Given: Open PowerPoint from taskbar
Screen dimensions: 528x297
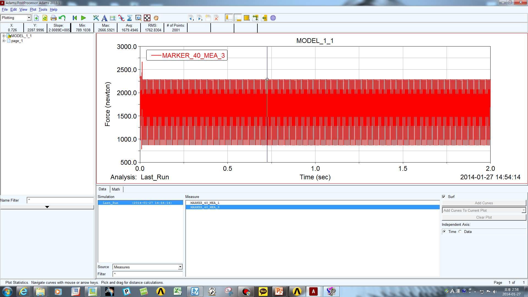Looking at the screenshot, I should pyautogui.click(x=279, y=291).
